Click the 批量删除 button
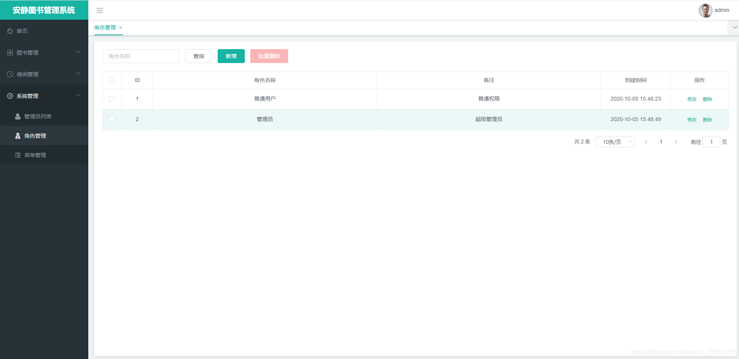 point(269,56)
